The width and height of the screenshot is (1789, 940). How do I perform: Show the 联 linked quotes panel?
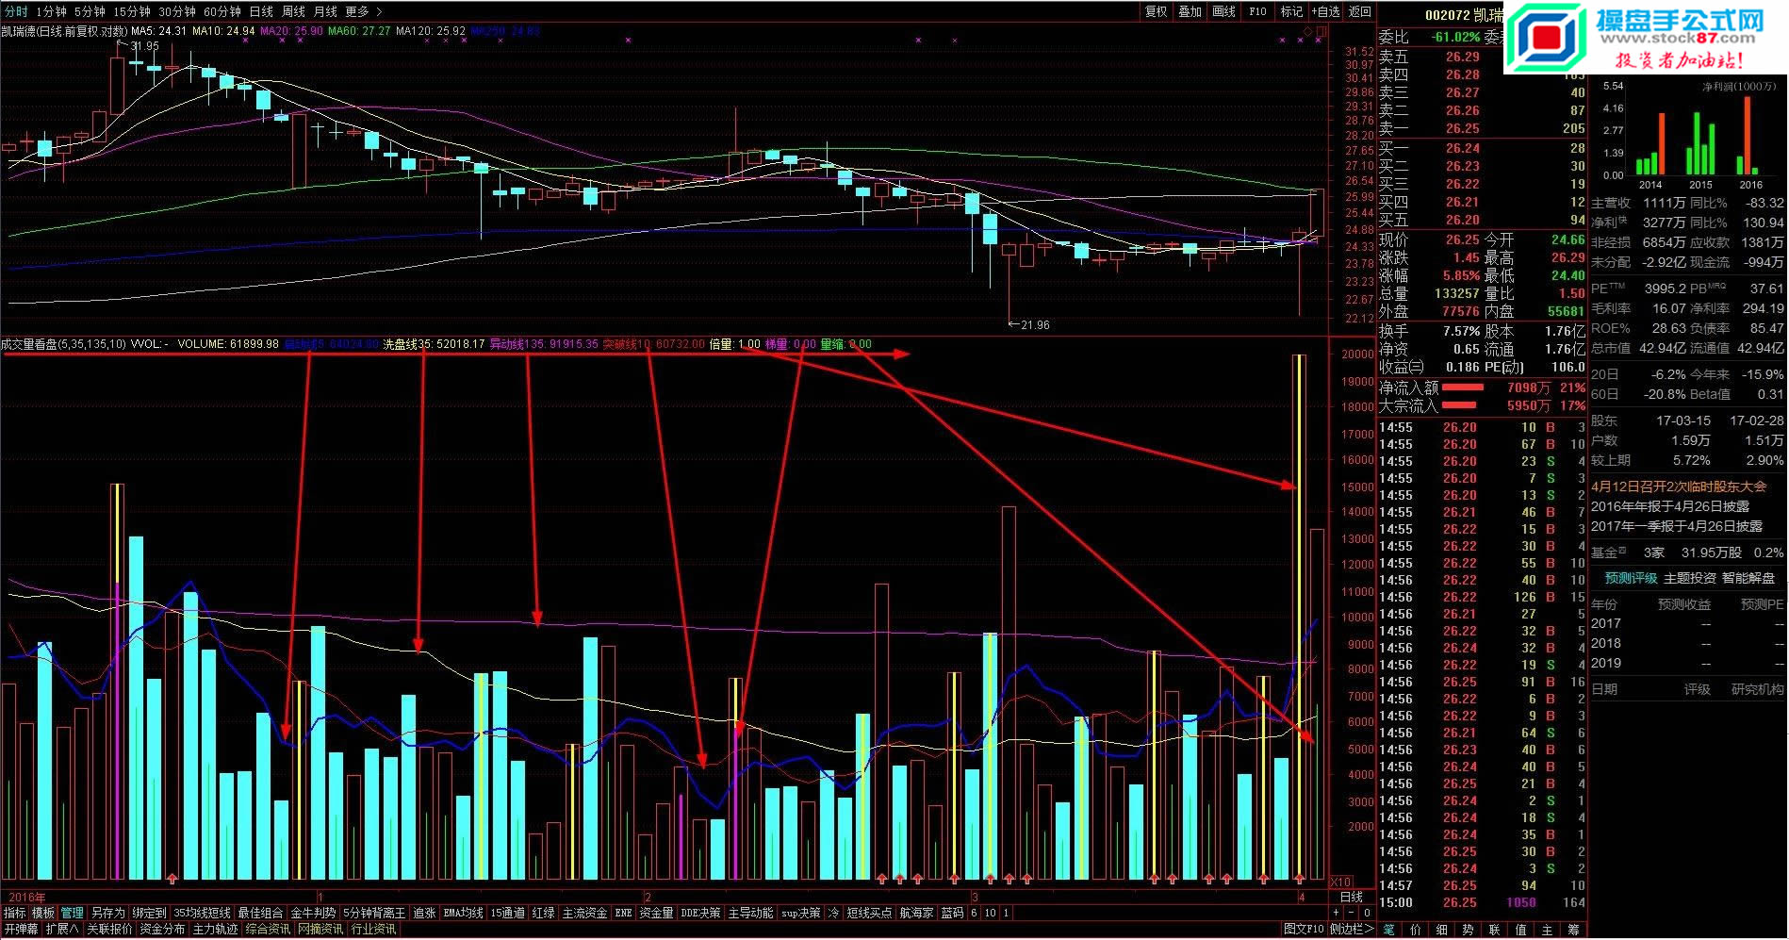tap(1495, 930)
